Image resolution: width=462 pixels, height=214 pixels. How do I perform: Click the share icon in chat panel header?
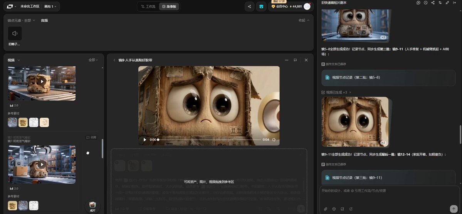(x=433, y=3)
